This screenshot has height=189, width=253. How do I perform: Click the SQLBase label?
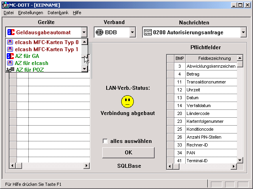(x=129, y=166)
